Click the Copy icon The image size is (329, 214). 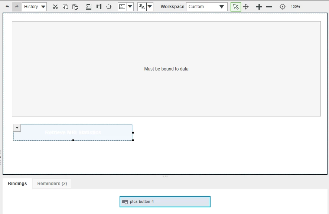65,7
